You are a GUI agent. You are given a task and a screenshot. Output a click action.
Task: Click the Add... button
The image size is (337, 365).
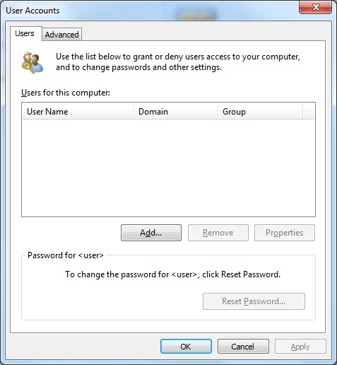click(151, 233)
